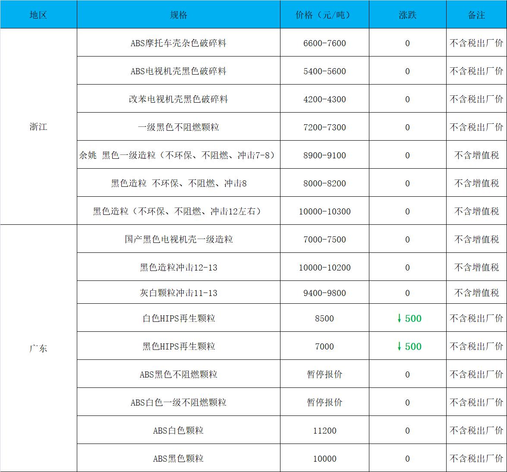Click the 价格(元/吨) column header

[324, 15]
